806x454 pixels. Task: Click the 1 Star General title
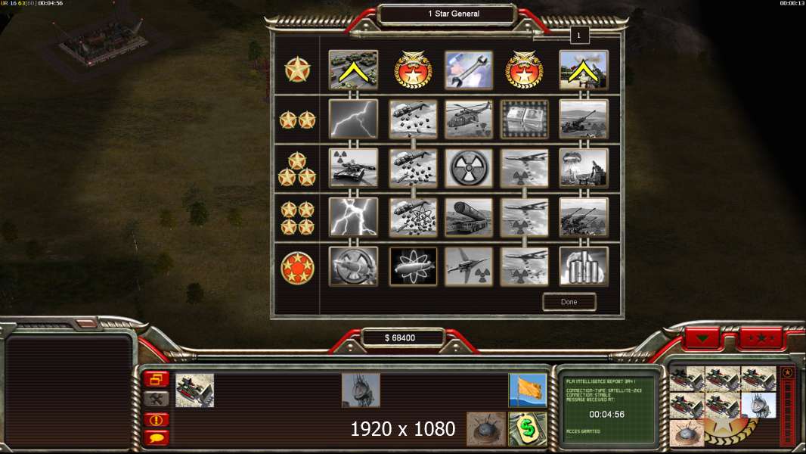tap(454, 14)
